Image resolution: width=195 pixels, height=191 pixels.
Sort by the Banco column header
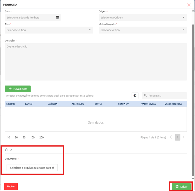(29, 104)
